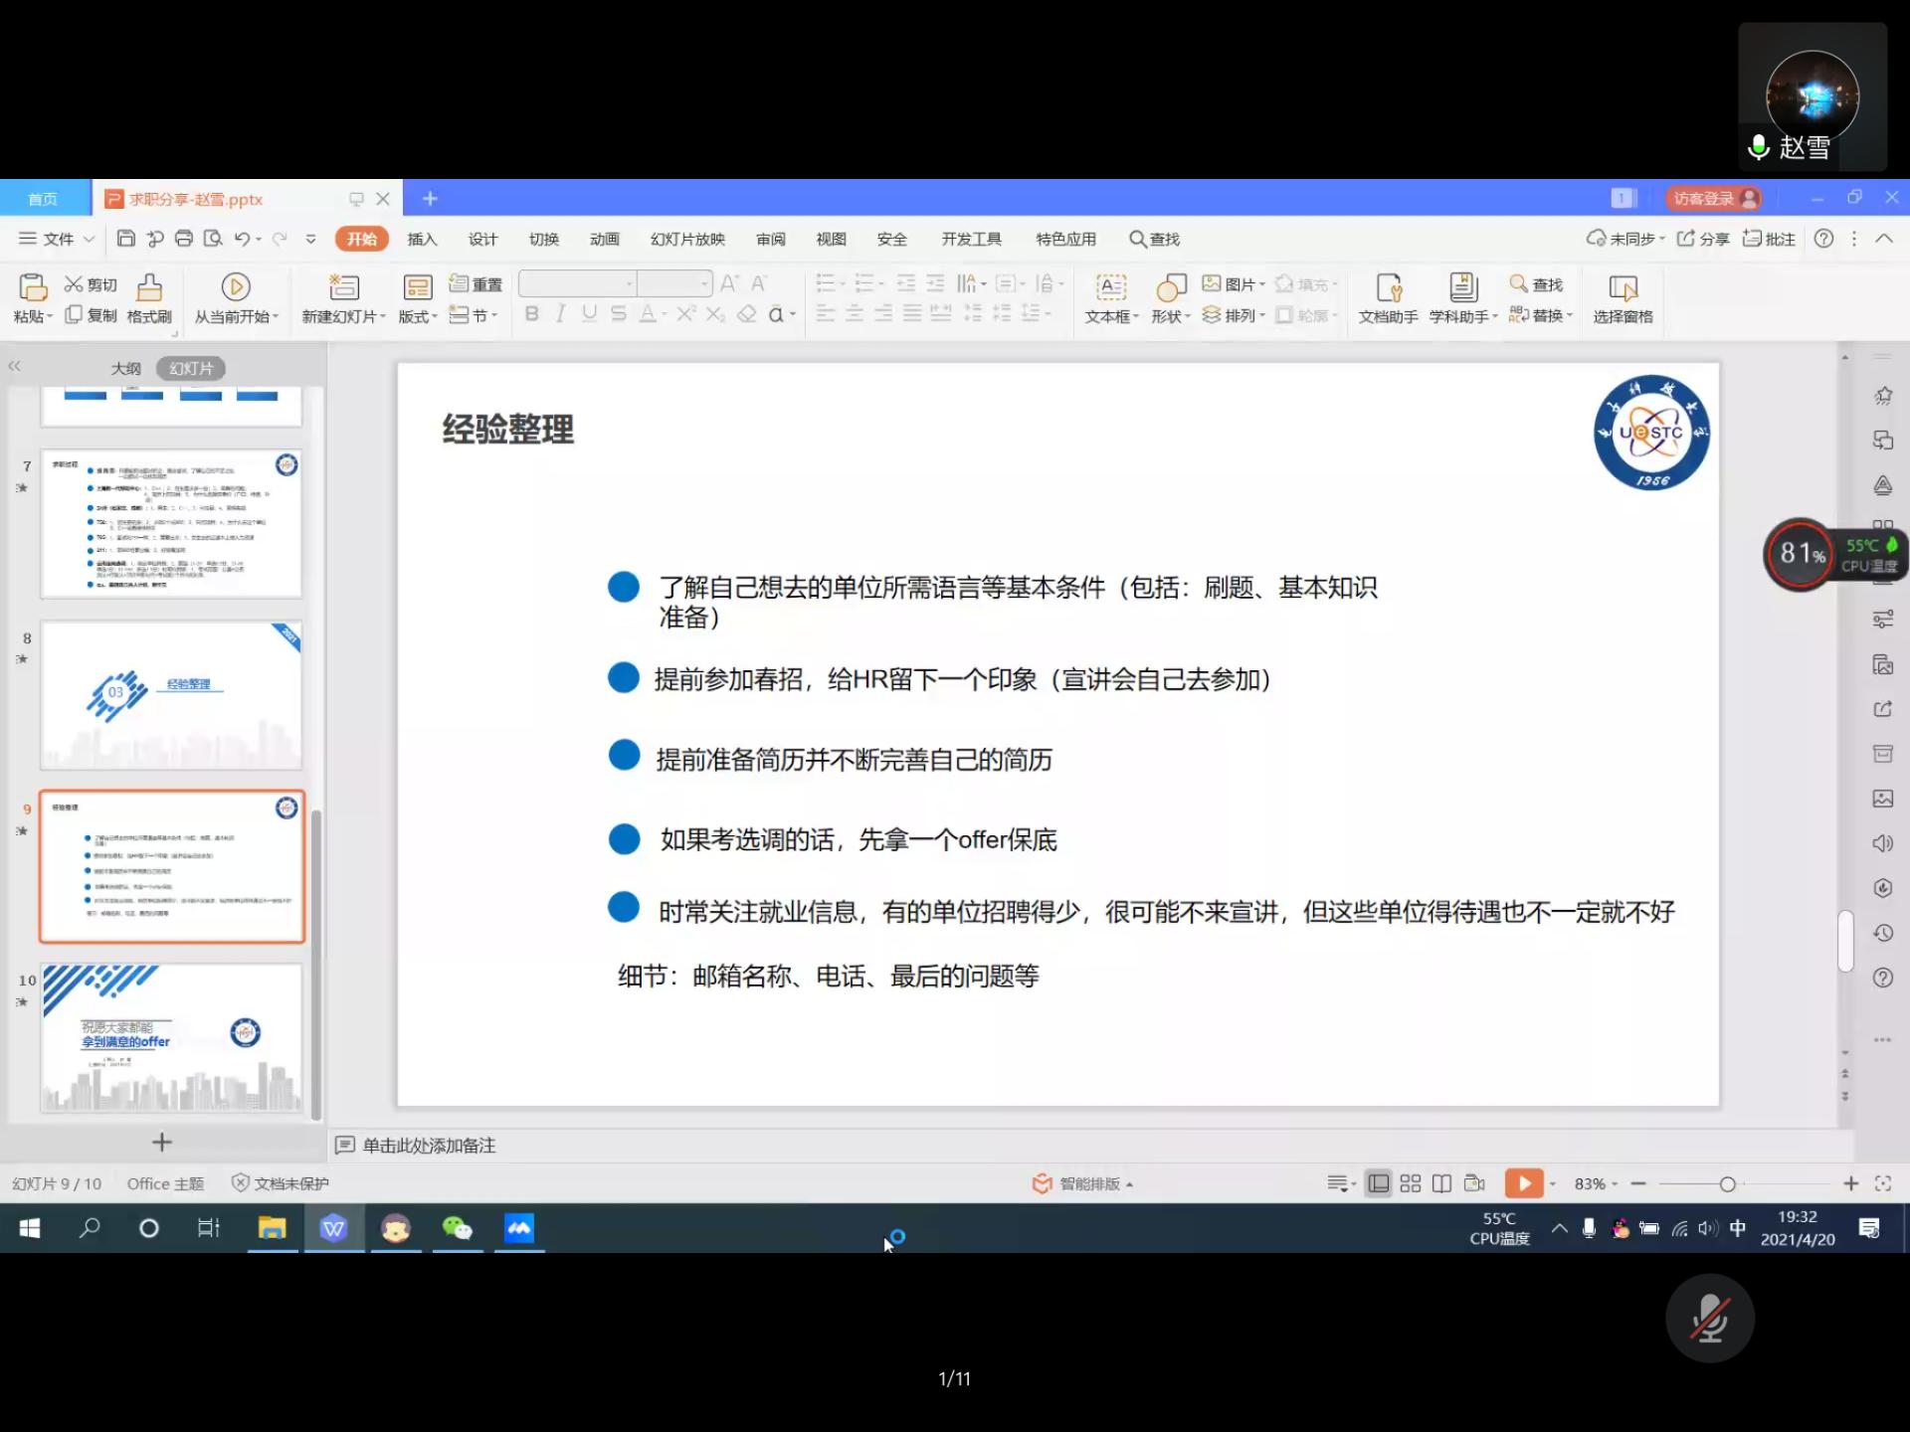Select slide 10 thumbnail
The image size is (1910, 1432).
coord(171,1038)
